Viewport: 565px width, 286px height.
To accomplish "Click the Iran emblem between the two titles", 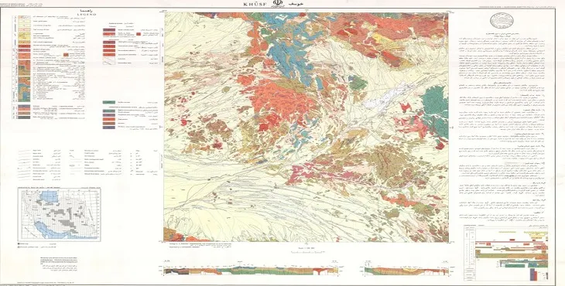I will [x=277, y=3].
